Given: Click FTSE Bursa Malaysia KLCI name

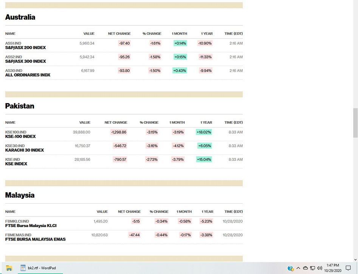Looking at the screenshot, I should click(x=31, y=226).
